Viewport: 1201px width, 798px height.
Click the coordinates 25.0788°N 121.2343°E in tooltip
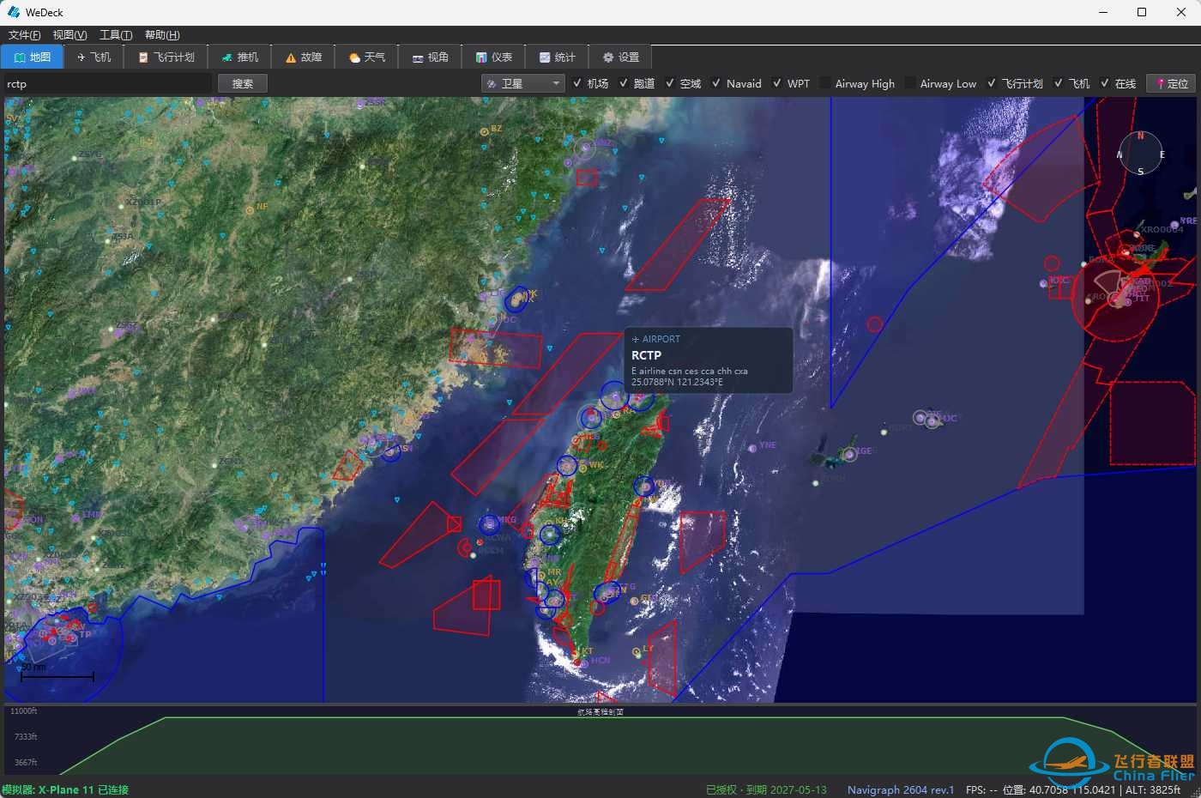(677, 382)
